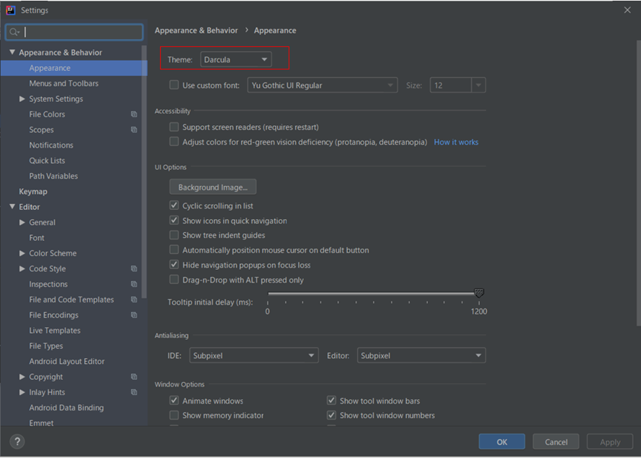Click project-level icon beside Copyright
The width and height of the screenshot is (641, 458).
[134, 377]
